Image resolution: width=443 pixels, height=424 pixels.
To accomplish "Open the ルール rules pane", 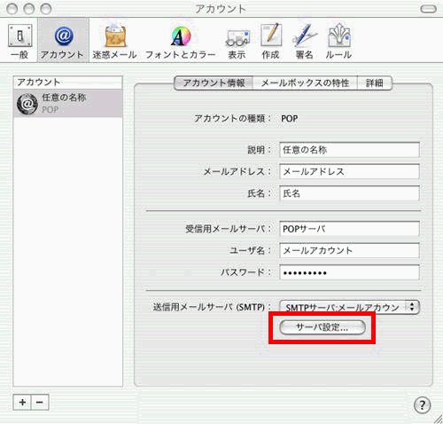I will 338,42.
